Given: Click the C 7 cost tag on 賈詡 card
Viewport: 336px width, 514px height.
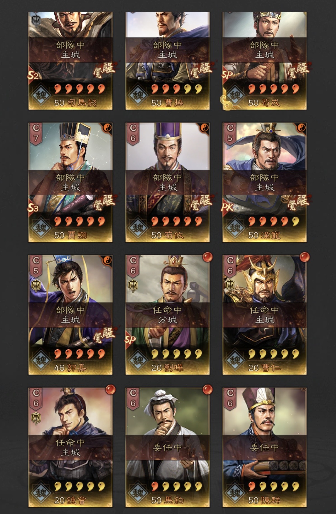Looking at the screenshot, I should 36,133.
